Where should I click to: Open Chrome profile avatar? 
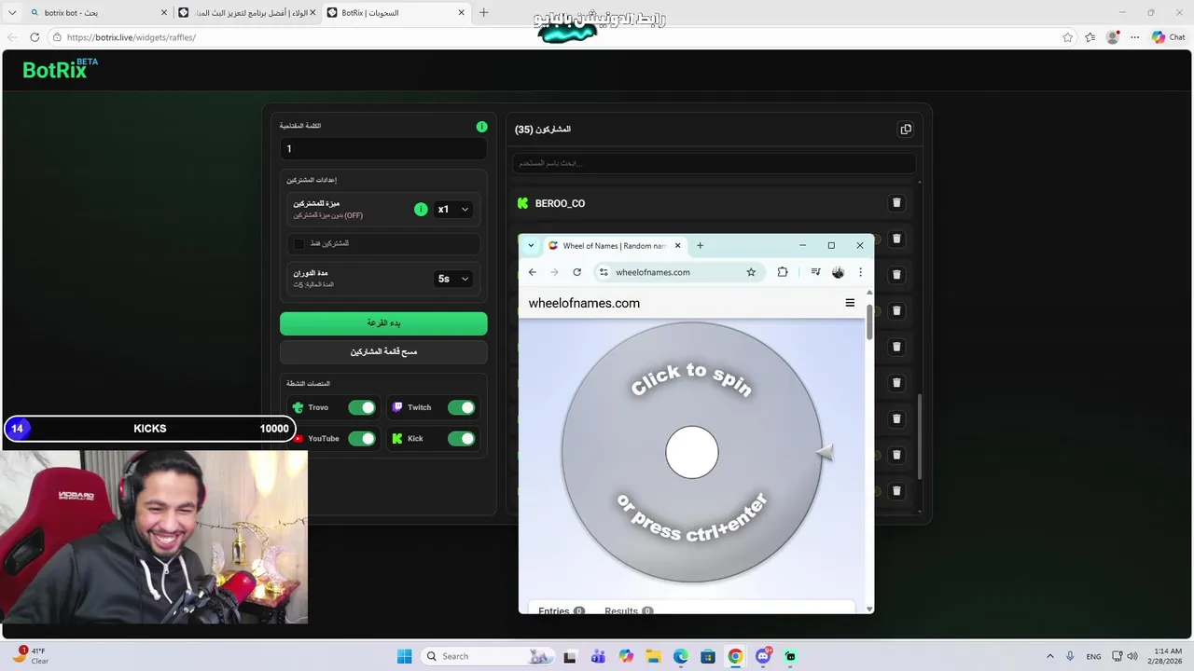coord(838,272)
